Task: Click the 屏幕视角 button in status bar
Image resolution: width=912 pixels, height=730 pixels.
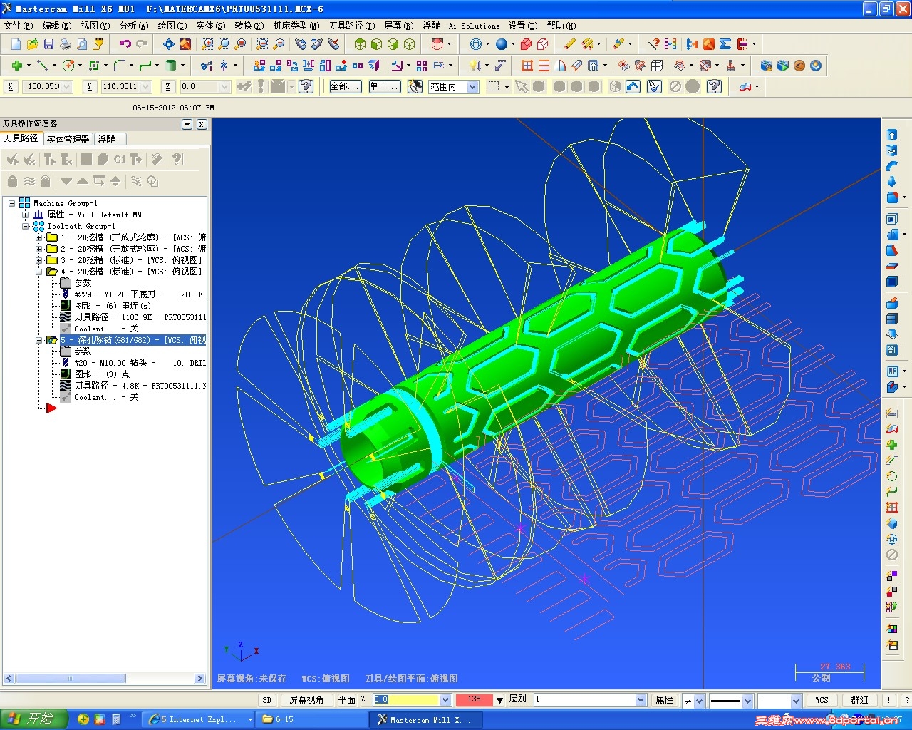Action: [306, 700]
